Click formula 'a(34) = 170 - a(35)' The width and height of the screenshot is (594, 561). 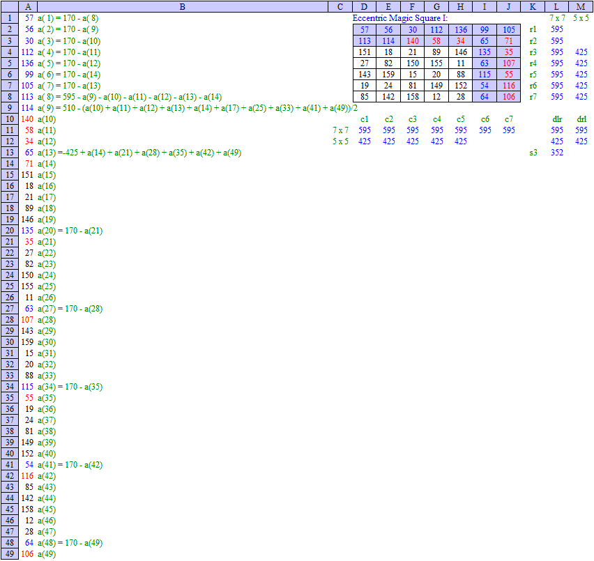[x=70, y=387]
